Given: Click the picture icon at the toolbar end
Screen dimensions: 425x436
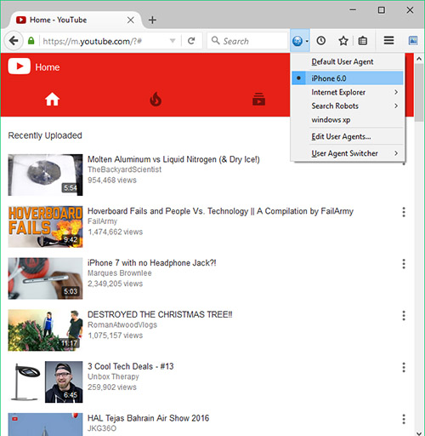Looking at the screenshot, I should point(413,41).
